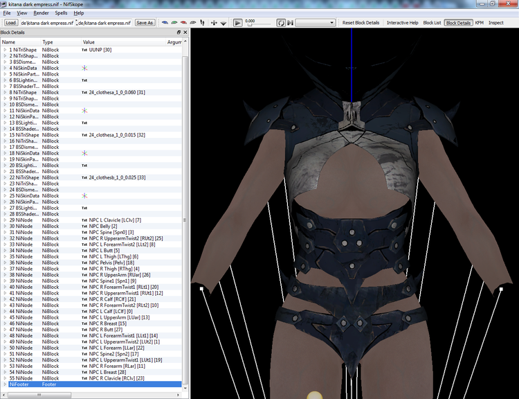The width and height of the screenshot is (519, 399).
Task: Float the Block Details panel
Action: click(179, 32)
